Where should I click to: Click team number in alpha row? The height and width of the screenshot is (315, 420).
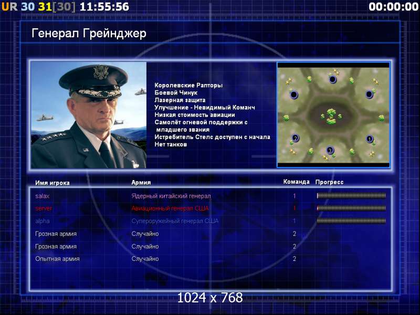[x=295, y=221]
